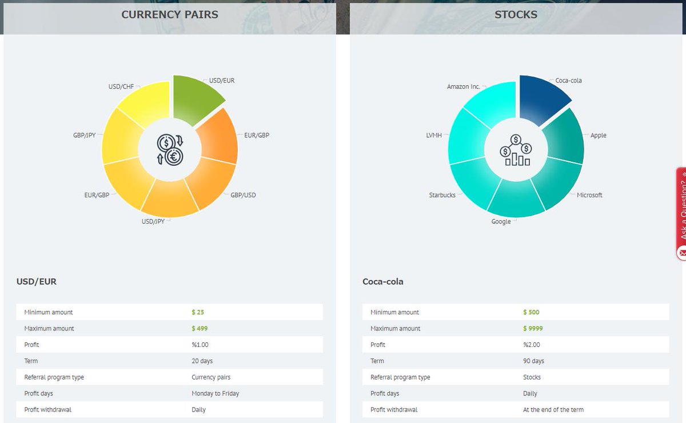
Task: Click the STOCKS section header
Action: (516, 15)
